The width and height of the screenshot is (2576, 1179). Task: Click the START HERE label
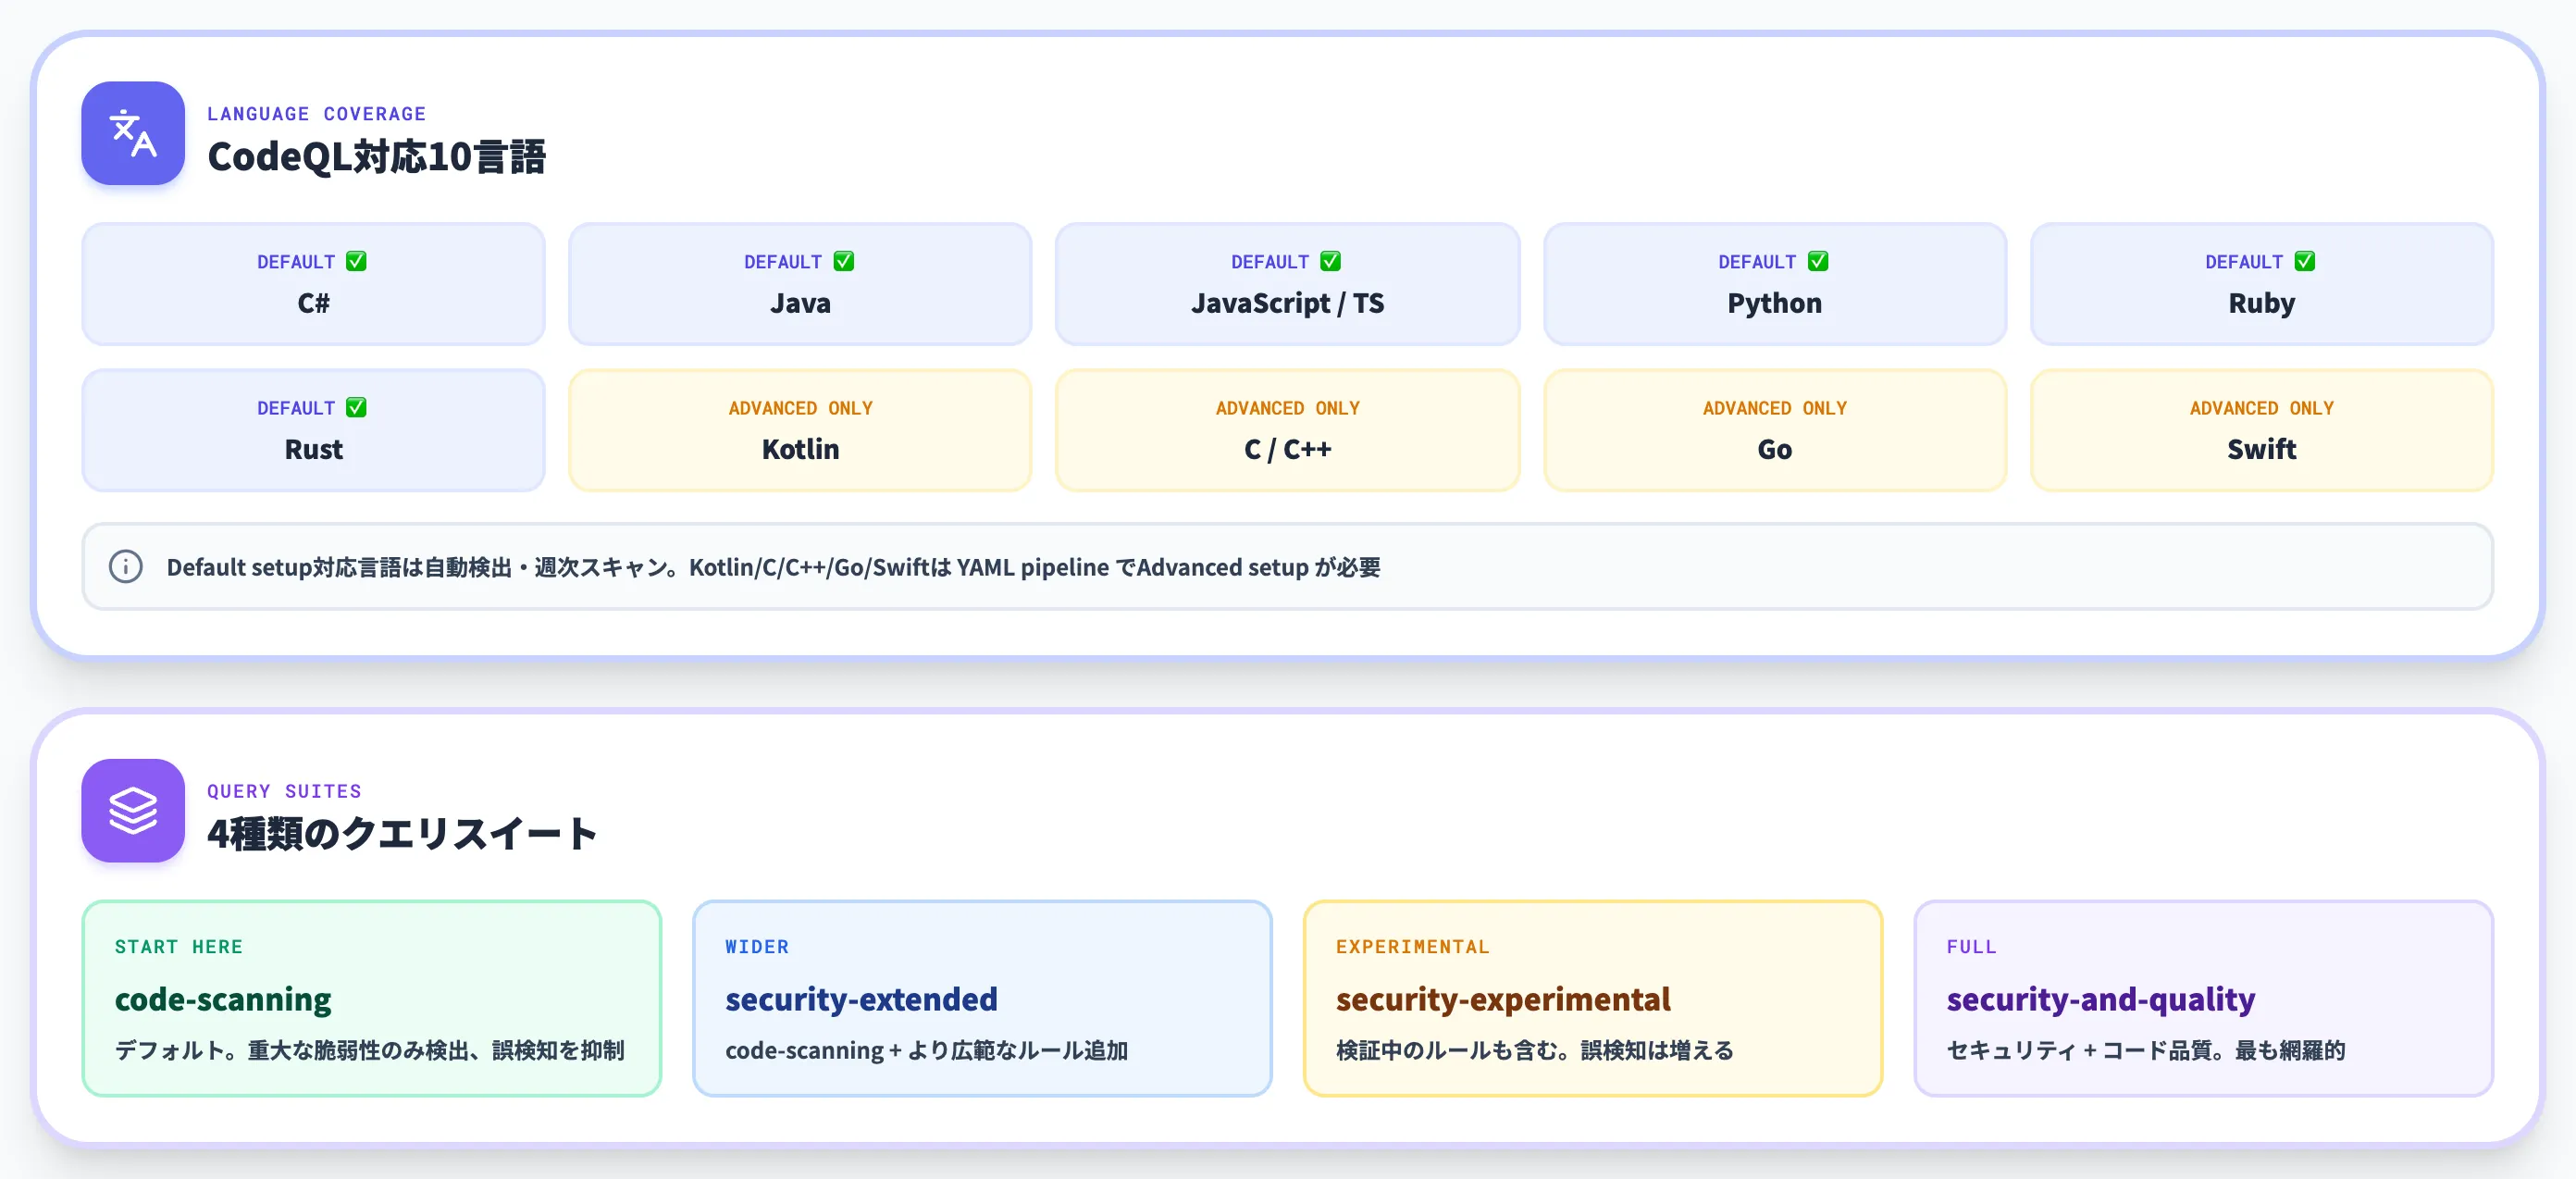point(178,946)
